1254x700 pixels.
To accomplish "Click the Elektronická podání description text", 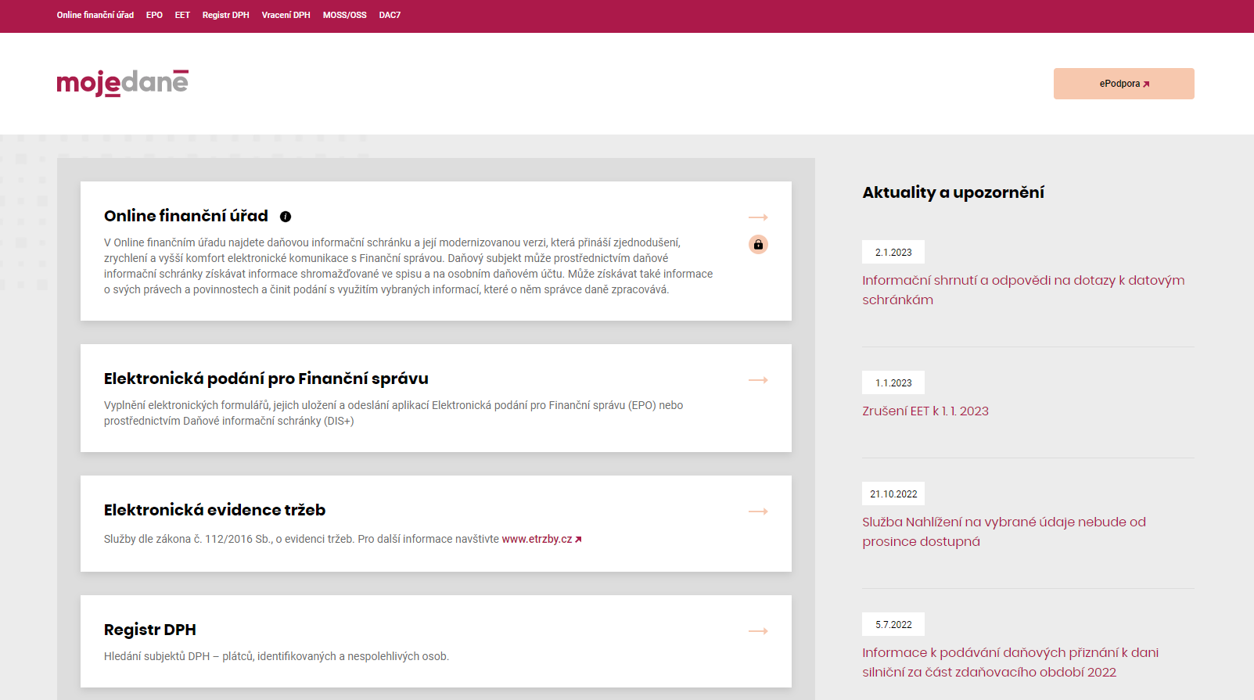I will click(x=393, y=413).
